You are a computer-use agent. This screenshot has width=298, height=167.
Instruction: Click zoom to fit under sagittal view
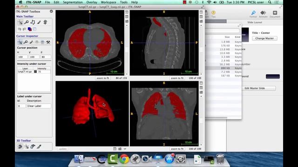(x=177, y=78)
